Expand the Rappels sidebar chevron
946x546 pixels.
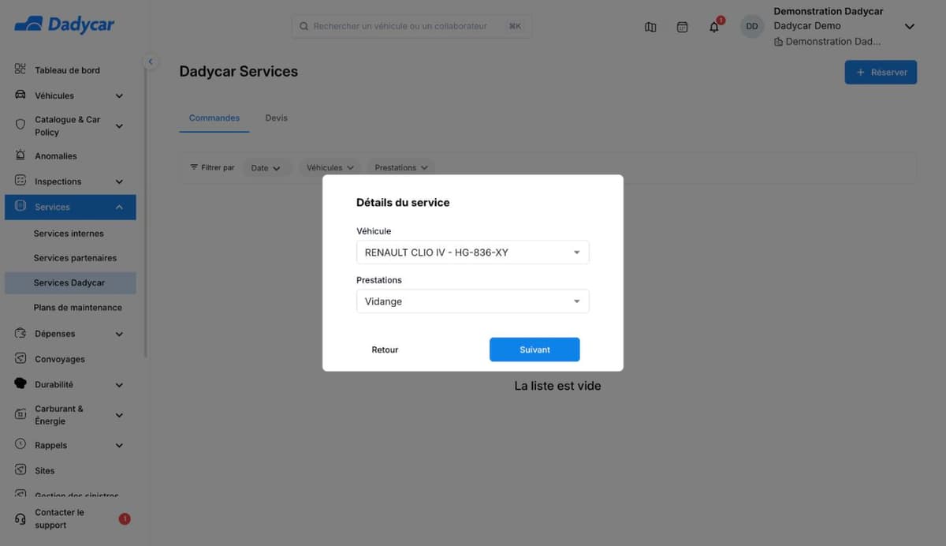119,445
